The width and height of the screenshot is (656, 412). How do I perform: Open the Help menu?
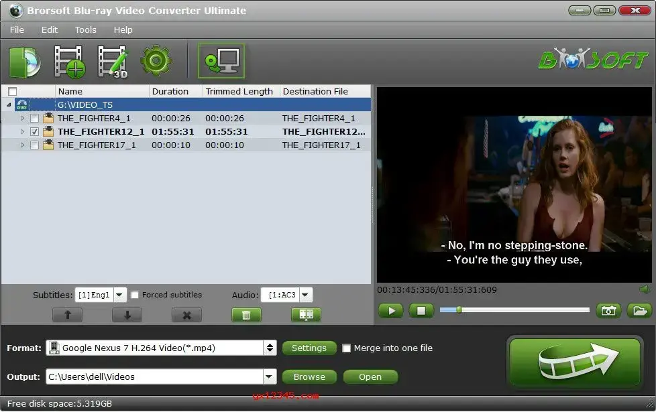click(123, 30)
